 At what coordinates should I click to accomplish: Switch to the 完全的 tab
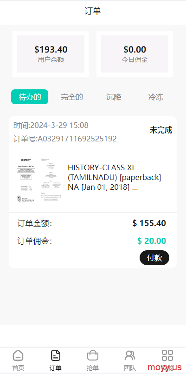(x=71, y=97)
